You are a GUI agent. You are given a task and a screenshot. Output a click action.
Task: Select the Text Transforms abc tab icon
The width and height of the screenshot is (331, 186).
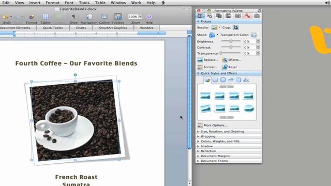(x=246, y=80)
